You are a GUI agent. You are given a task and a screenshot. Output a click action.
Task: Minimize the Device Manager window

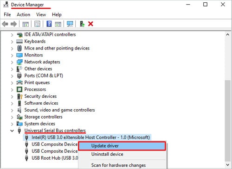188,5
